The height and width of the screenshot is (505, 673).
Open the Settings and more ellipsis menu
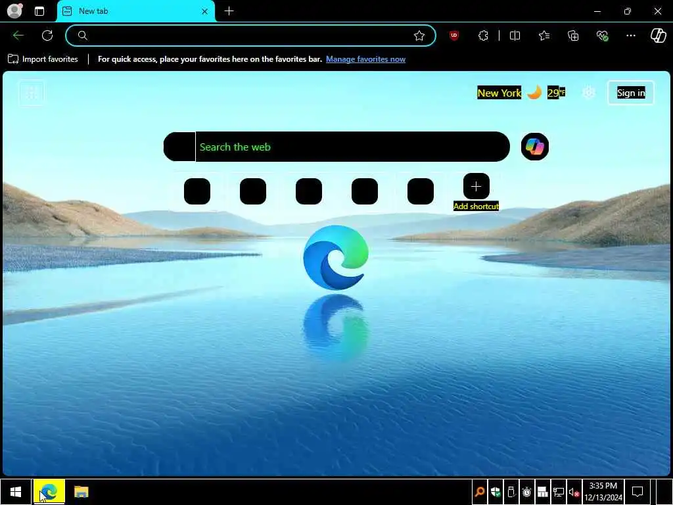[630, 36]
